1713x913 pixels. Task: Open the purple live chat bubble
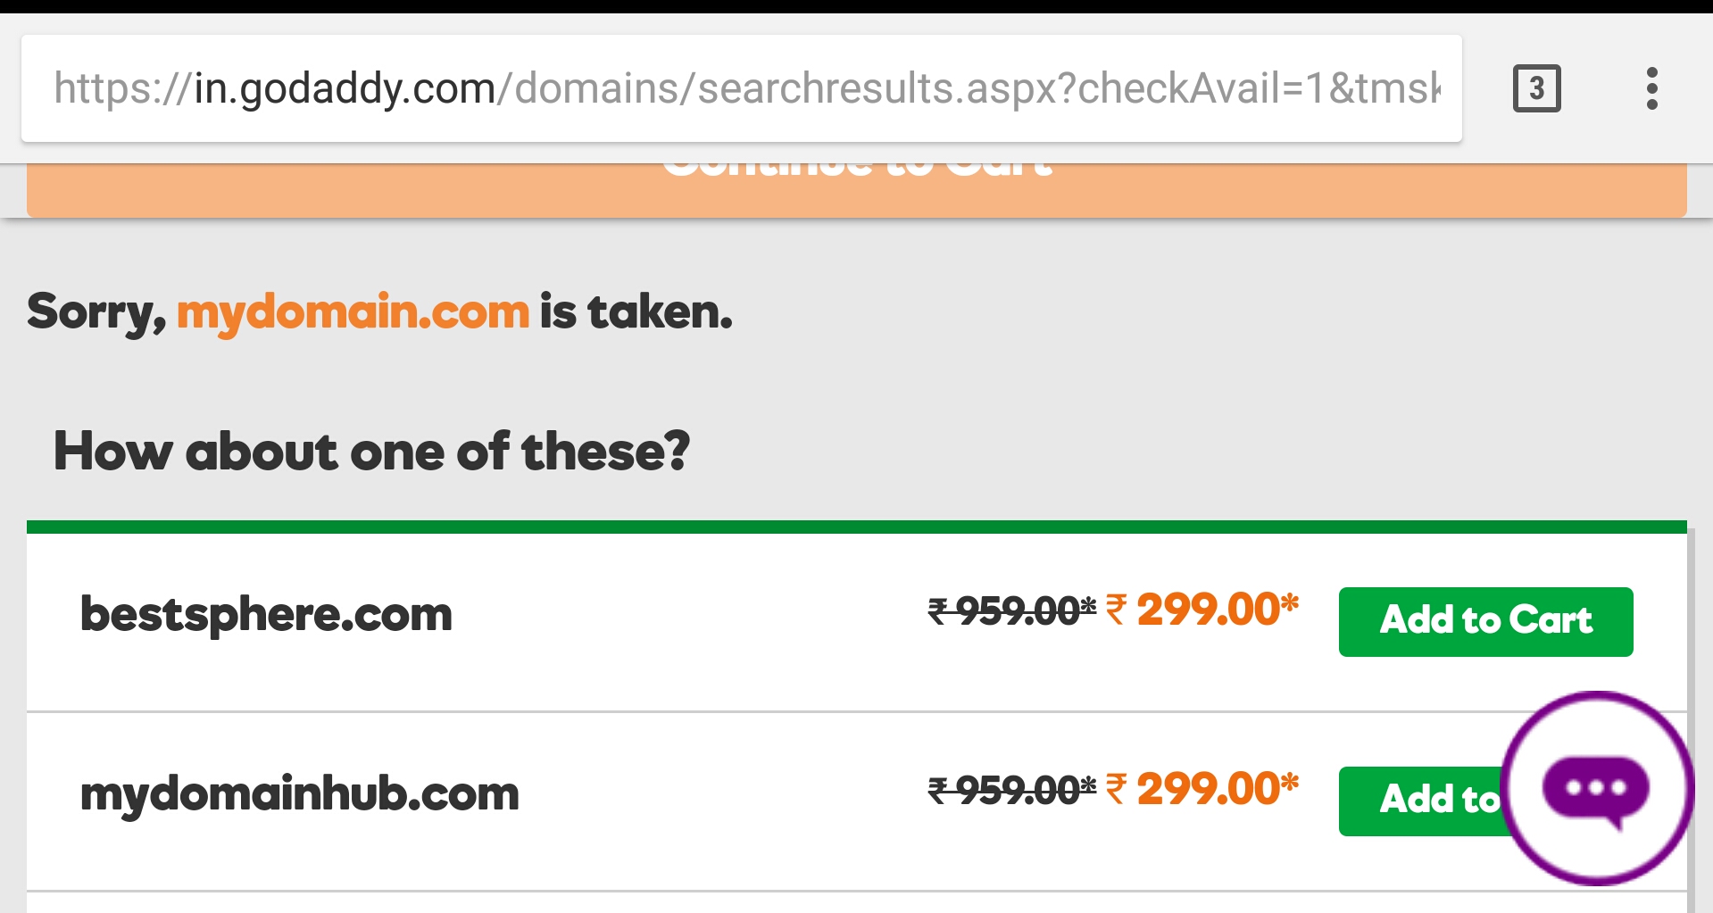tap(1596, 788)
